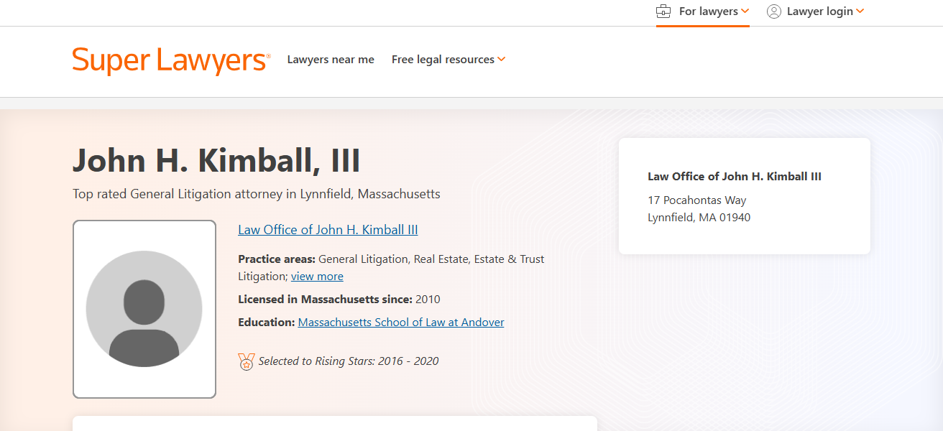
Task: Click the profile photo placeholder avatar
Action: click(x=144, y=309)
